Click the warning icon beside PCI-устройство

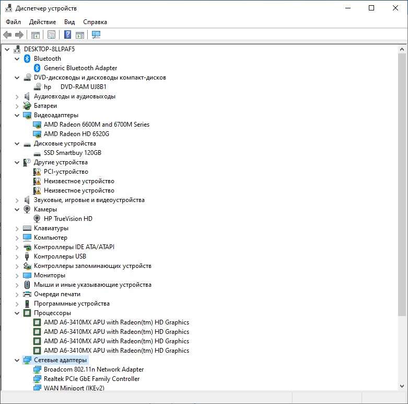[37, 172]
